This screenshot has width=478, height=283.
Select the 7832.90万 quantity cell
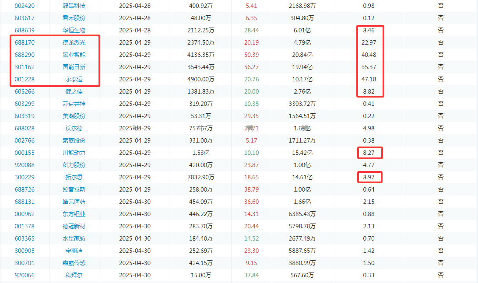click(x=201, y=177)
